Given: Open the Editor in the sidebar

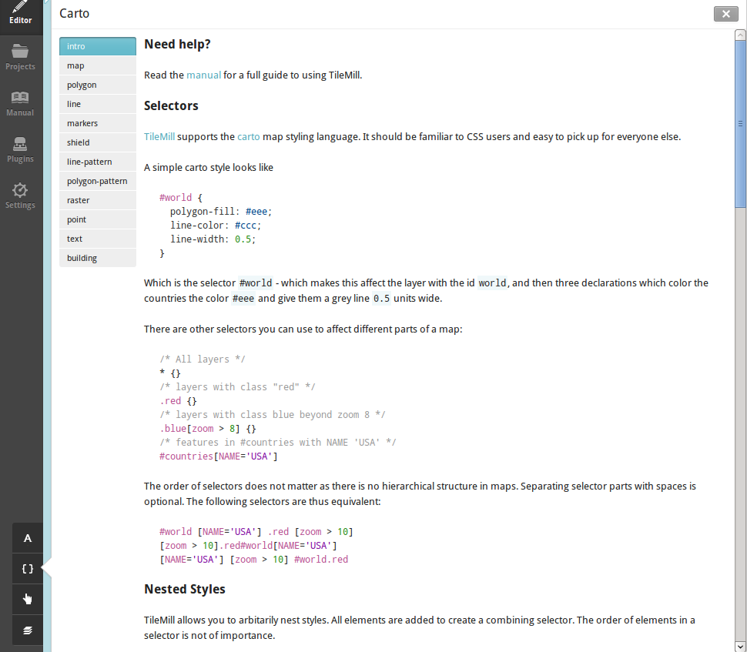Looking at the screenshot, I should [21, 13].
